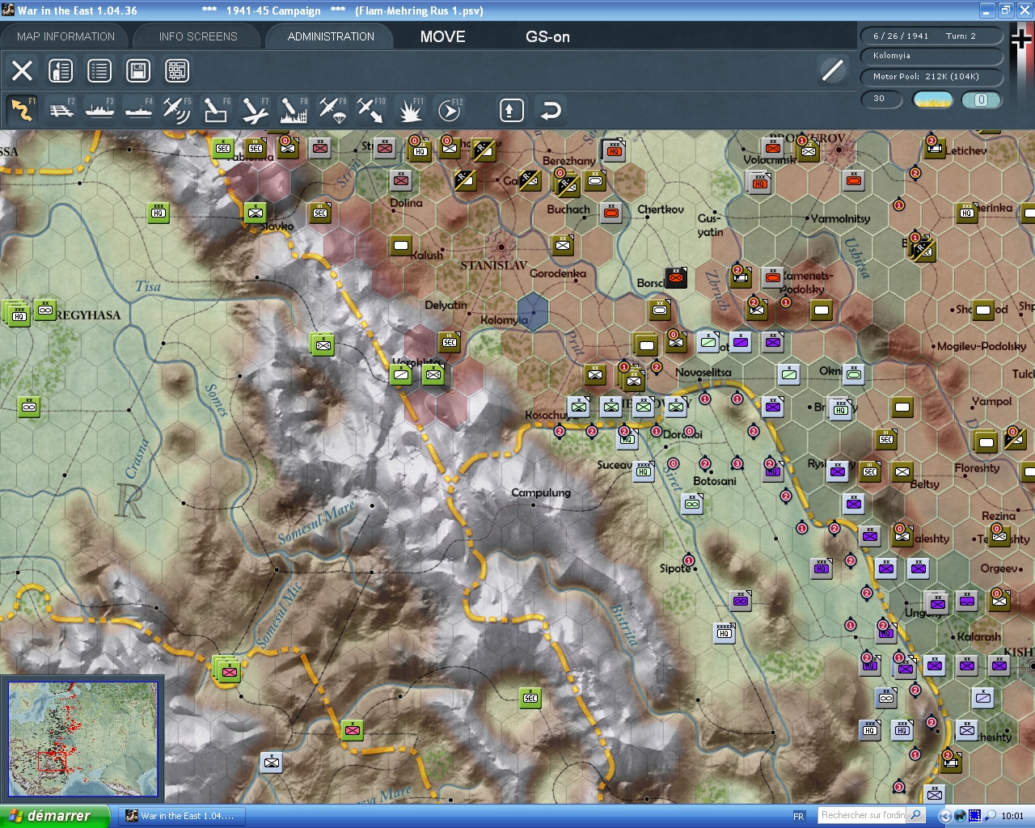This screenshot has height=828, width=1035.
Task: Select the green HQ counter stack at Regyhasa
Action: [x=16, y=313]
